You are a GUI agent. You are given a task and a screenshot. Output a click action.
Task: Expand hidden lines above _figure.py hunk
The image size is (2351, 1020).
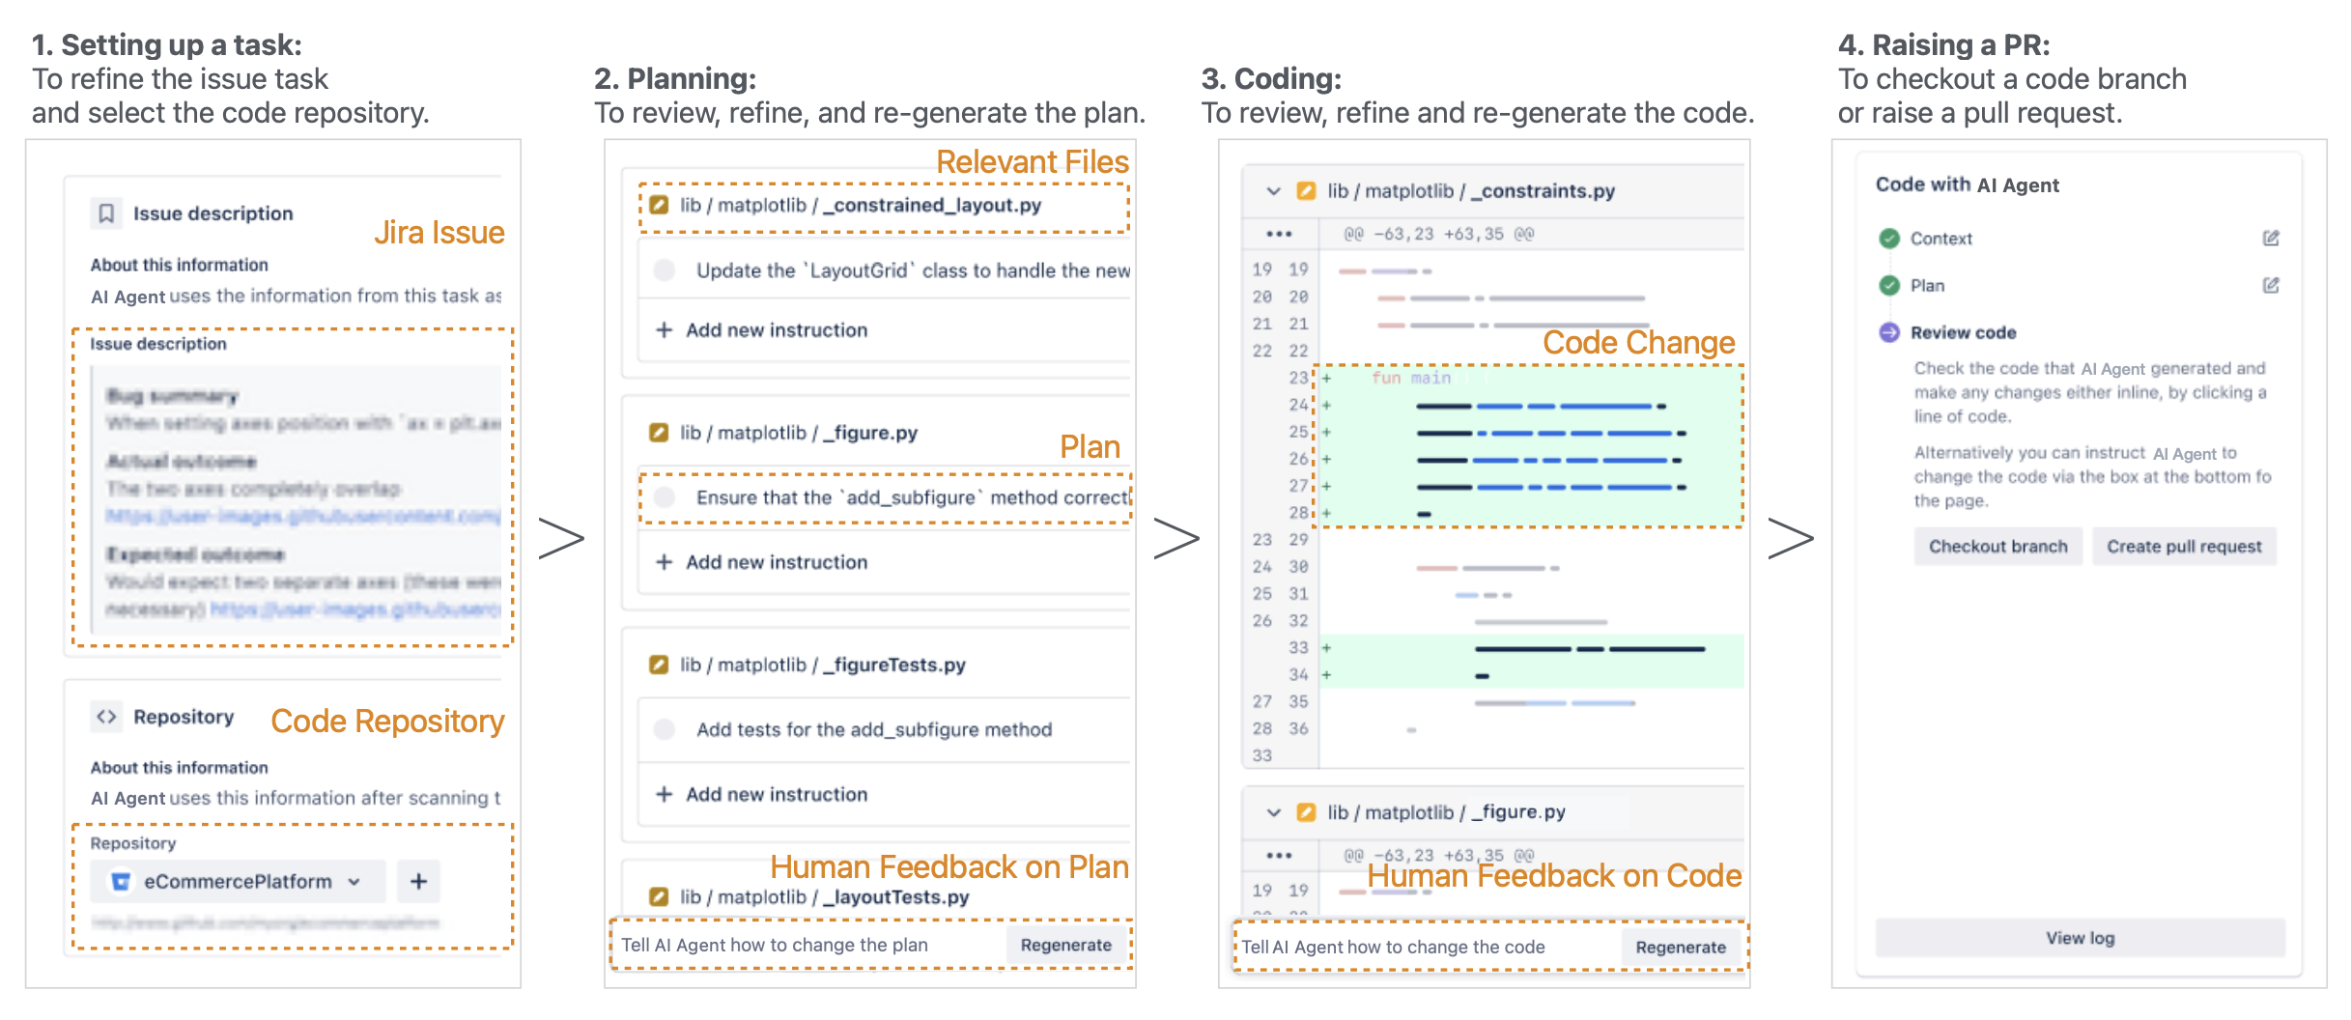point(1280,855)
